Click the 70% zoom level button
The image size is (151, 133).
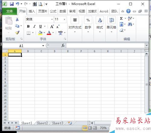pyautogui.click(x=103, y=128)
